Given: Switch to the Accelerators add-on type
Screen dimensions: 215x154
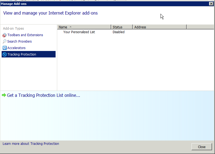Looking at the screenshot, I should click(16, 48).
